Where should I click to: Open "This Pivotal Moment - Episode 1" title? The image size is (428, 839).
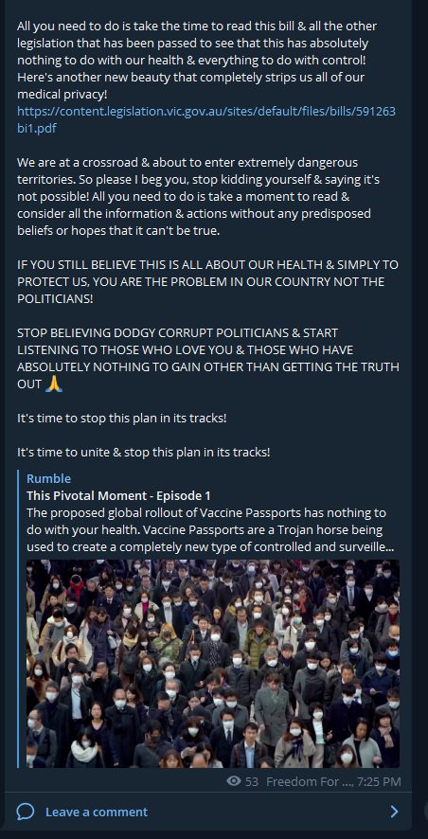118,495
